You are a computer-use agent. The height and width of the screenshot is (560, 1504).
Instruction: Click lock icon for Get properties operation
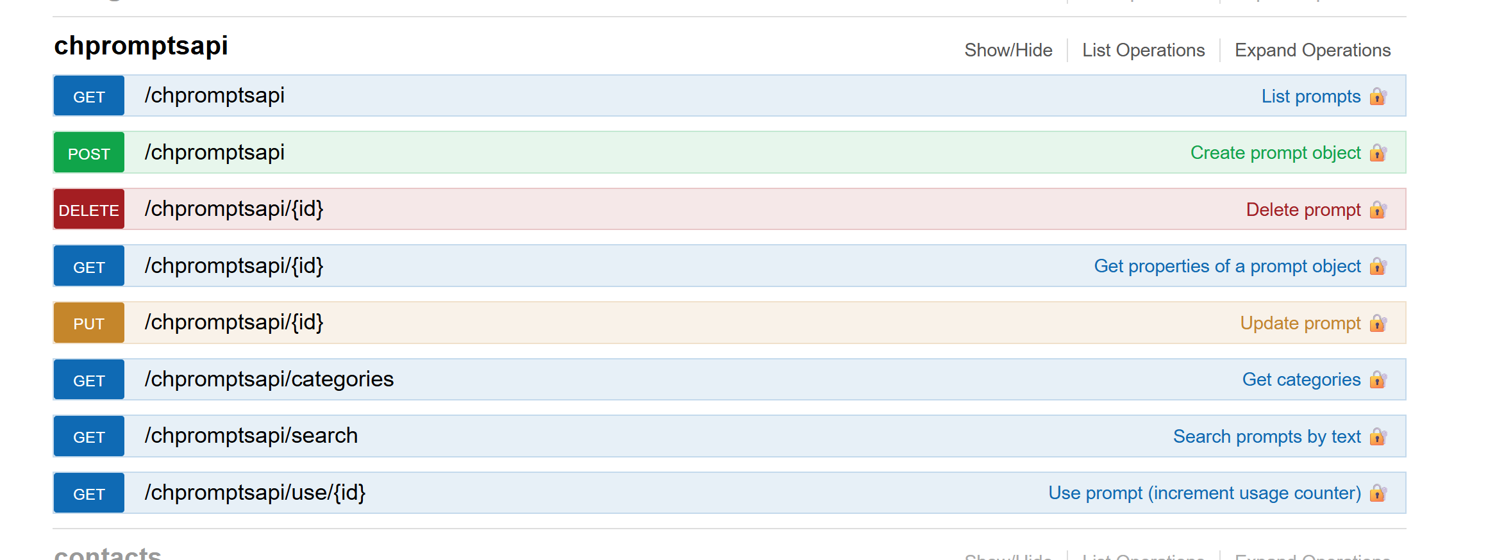[1378, 267]
